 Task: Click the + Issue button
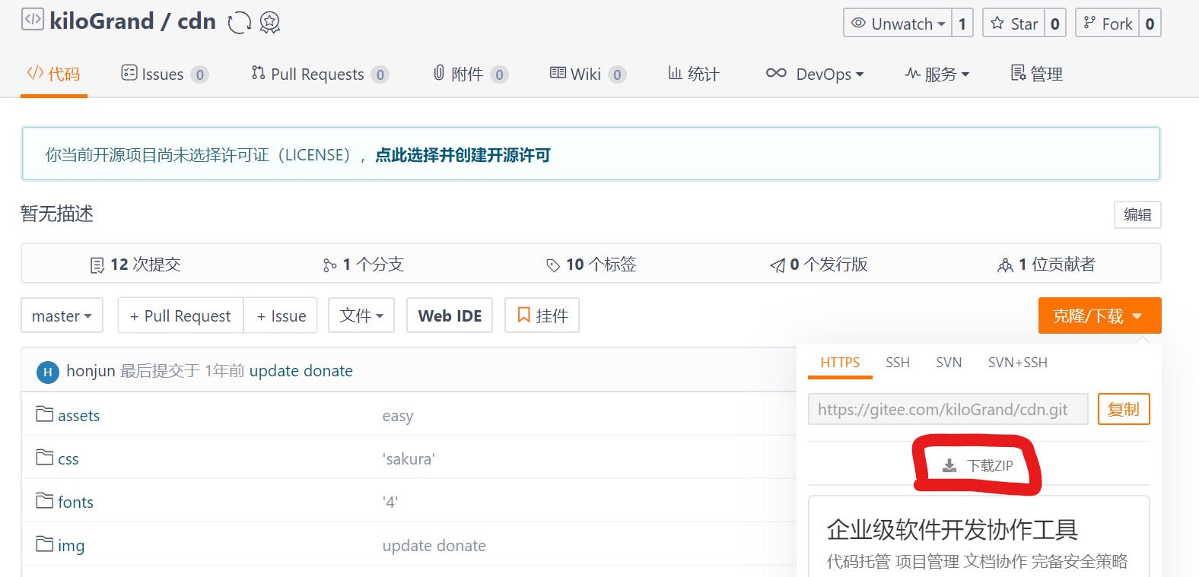pos(281,315)
